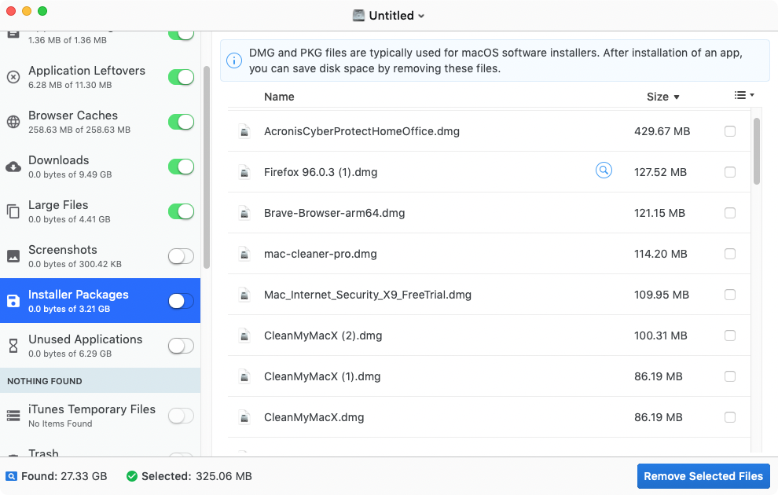The image size is (778, 495).
Task: Click the 100.31 MB size value
Action: 660,335
